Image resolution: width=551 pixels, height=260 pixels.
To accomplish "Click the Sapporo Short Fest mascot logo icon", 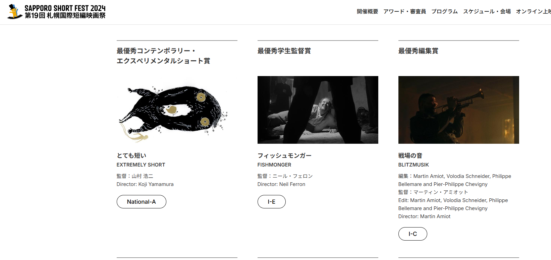I will click(14, 12).
